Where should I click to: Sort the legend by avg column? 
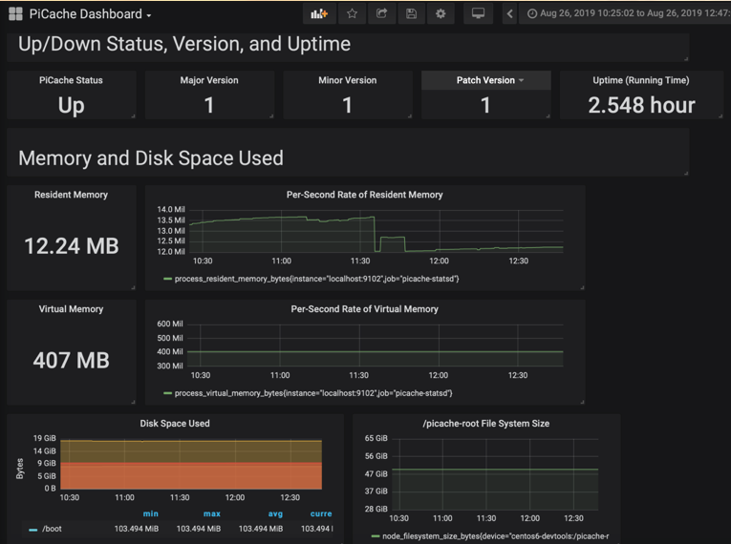[x=275, y=513]
